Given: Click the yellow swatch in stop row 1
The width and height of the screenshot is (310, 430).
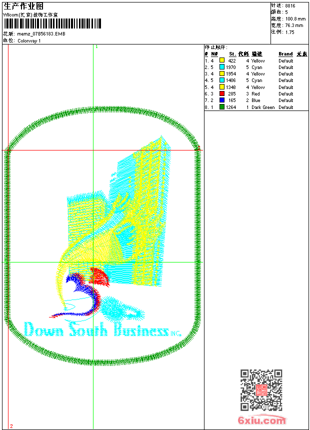Looking at the screenshot, I should pos(222,60).
